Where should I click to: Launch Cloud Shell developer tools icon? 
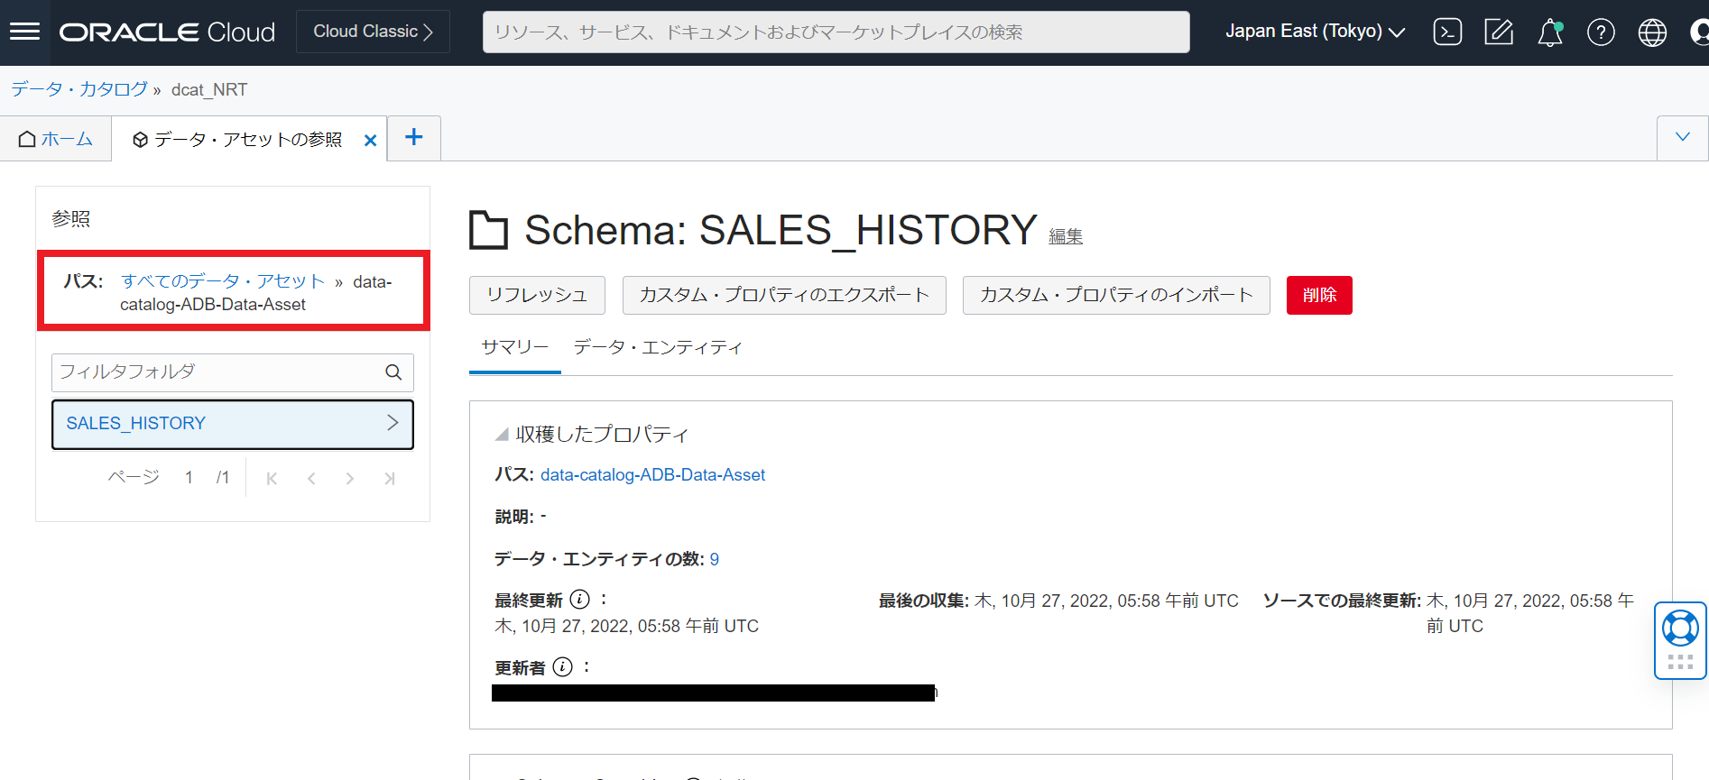tap(1447, 32)
